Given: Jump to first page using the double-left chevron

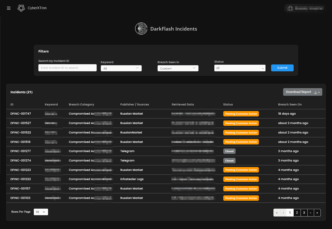Looking at the screenshot, I should 276,212.
